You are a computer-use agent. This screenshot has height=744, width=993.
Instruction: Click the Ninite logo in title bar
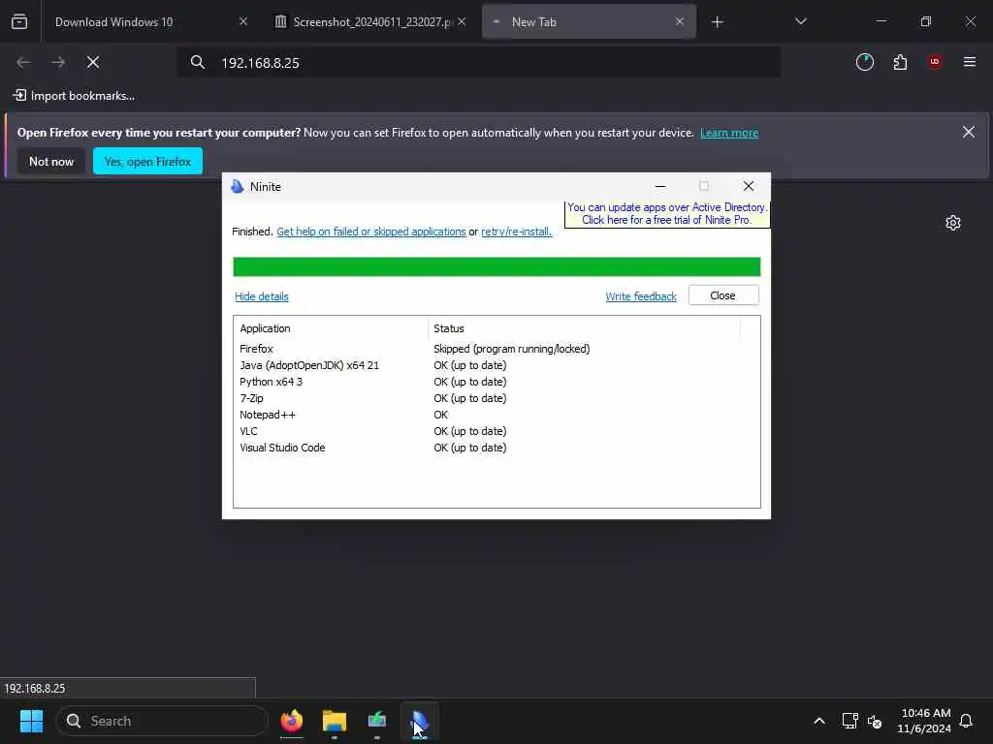point(238,187)
